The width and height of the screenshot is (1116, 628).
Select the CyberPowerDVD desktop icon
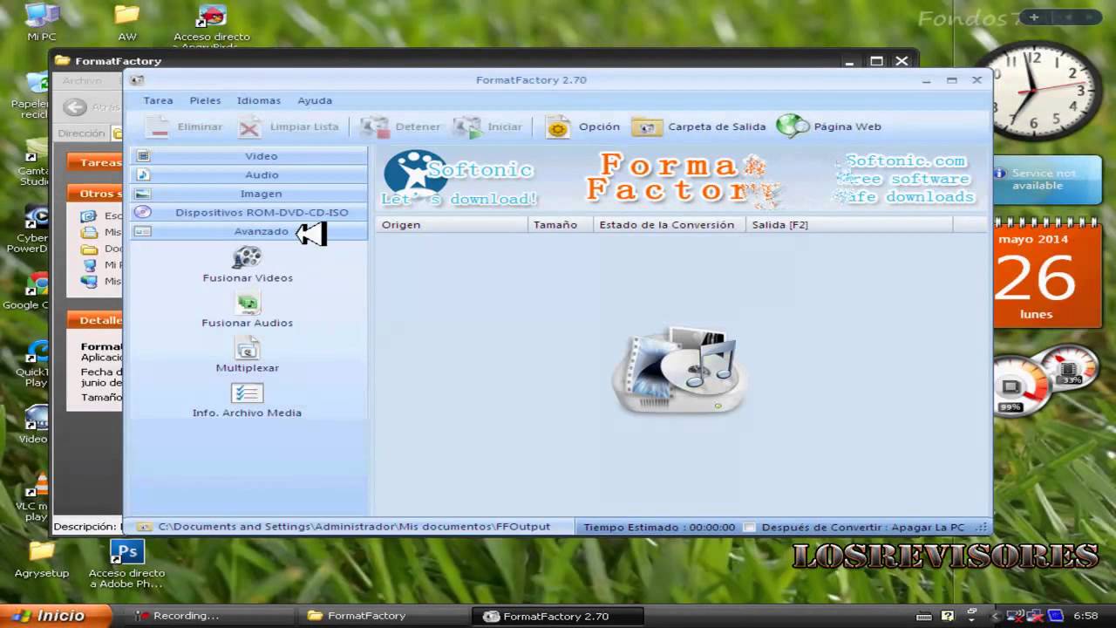33,229
